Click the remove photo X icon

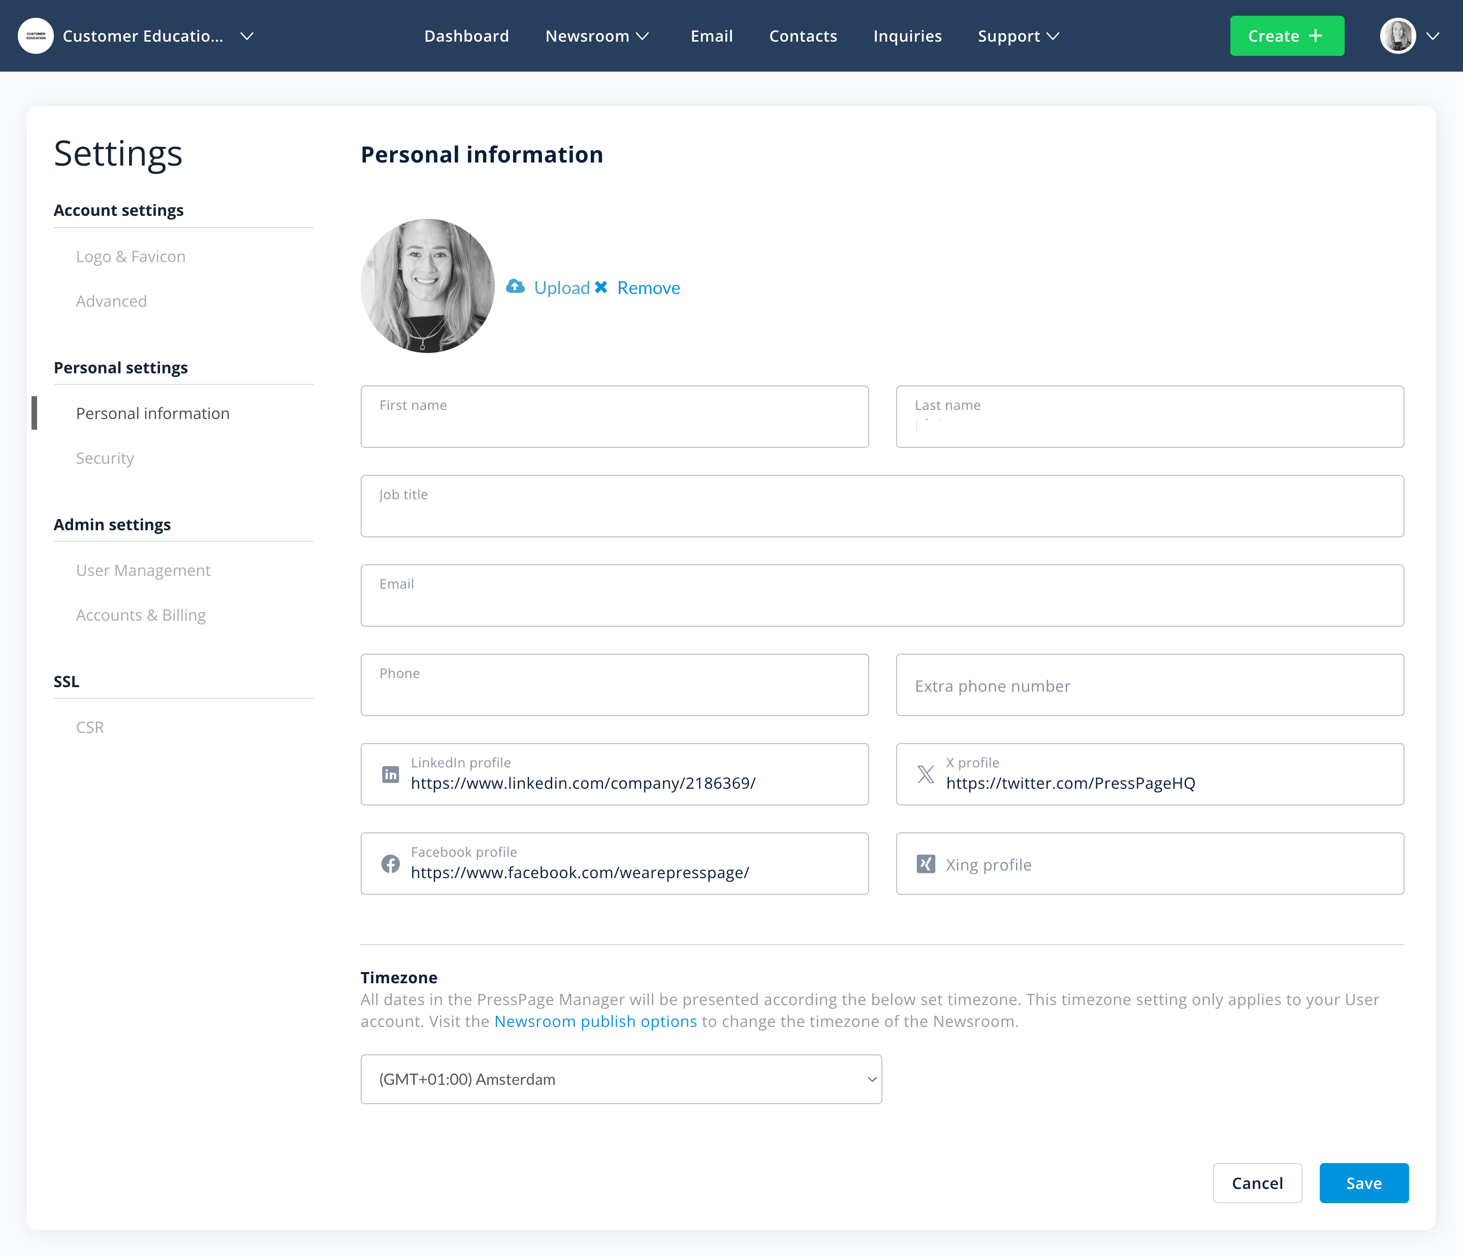pyautogui.click(x=601, y=287)
